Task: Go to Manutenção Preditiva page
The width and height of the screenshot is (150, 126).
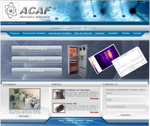Action: [x=60, y=33]
